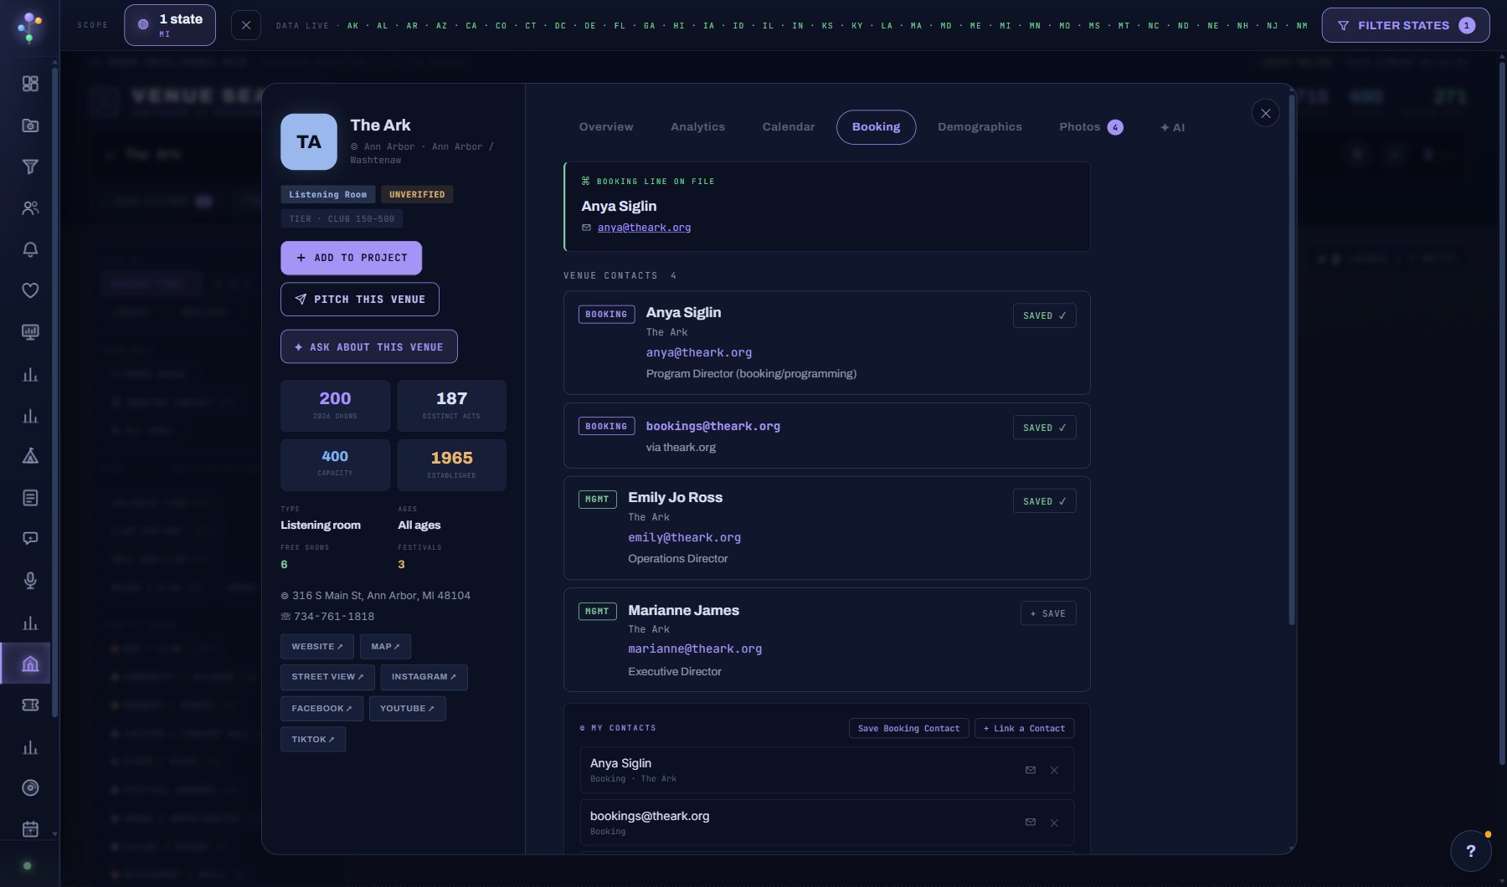Image resolution: width=1507 pixels, height=887 pixels.
Task: Select the funnel filter icon in sidebar
Action: (x=30, y=167)
